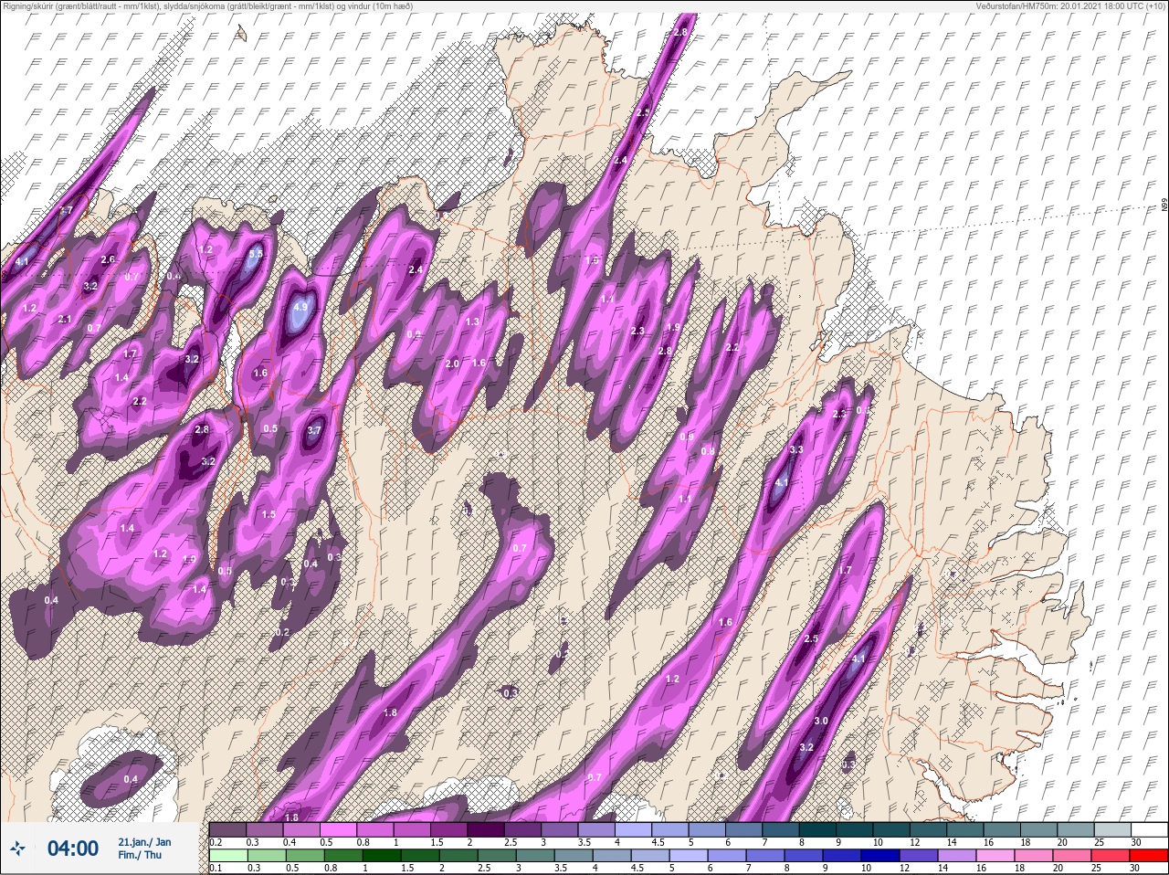
Task: Click the 0.2 swatch in upper legend row
Action: [x=227, y=829]
